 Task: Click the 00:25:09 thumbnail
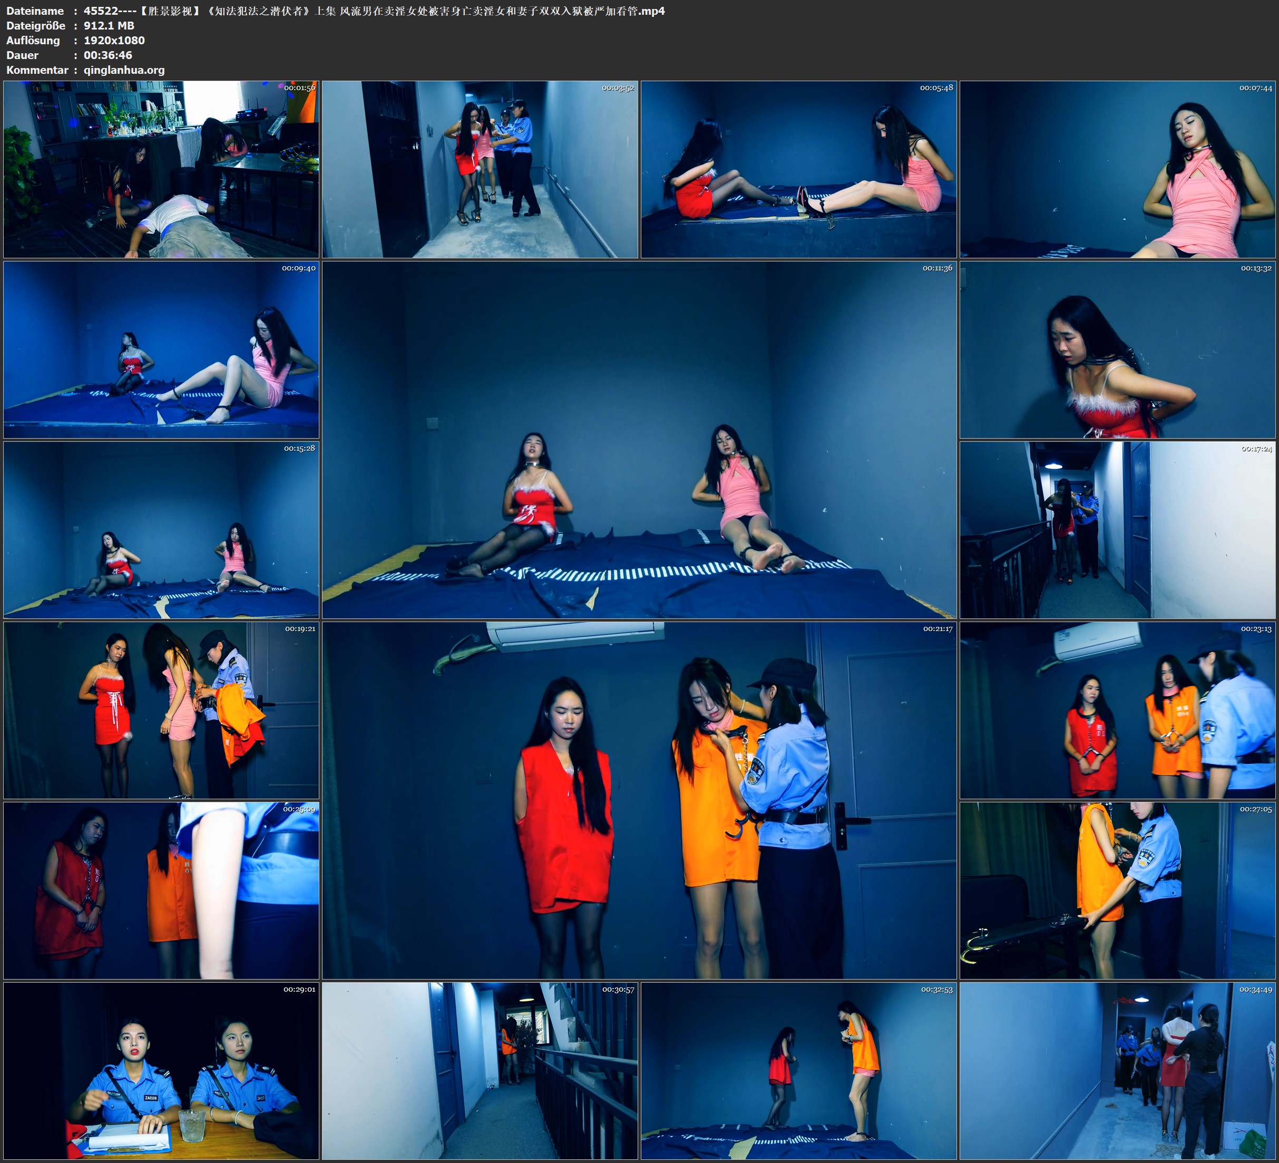tap(161, 890)
